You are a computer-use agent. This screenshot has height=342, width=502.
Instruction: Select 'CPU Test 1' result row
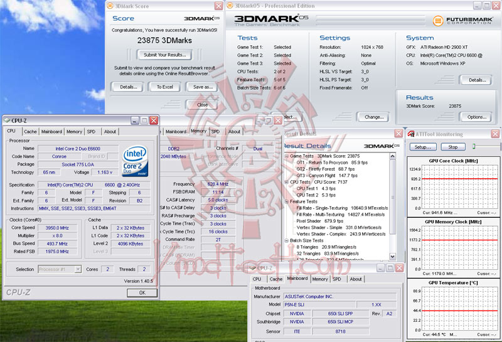click(316, 188)
